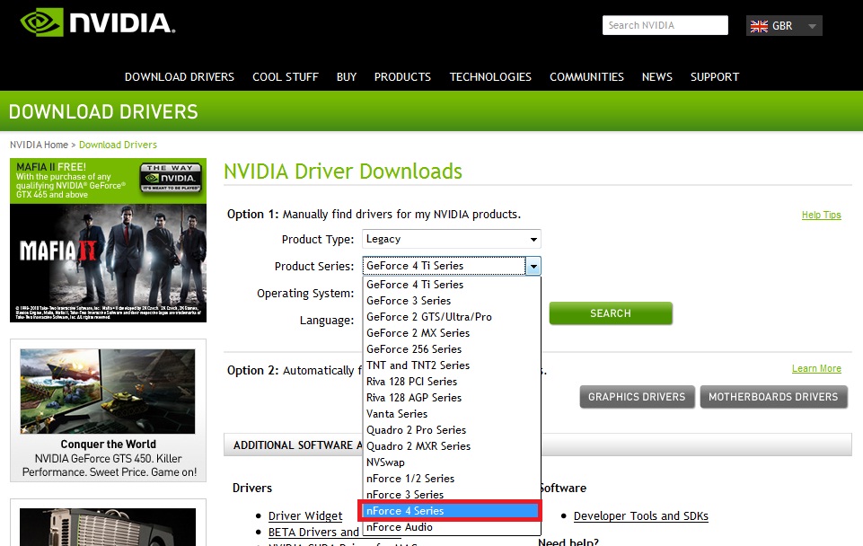Choose Quadro 2 MXR Series option

(452, 445)
